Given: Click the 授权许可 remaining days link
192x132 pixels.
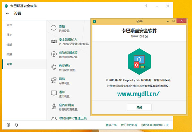Looking at the screenshot, I should [x=155, y=125].
